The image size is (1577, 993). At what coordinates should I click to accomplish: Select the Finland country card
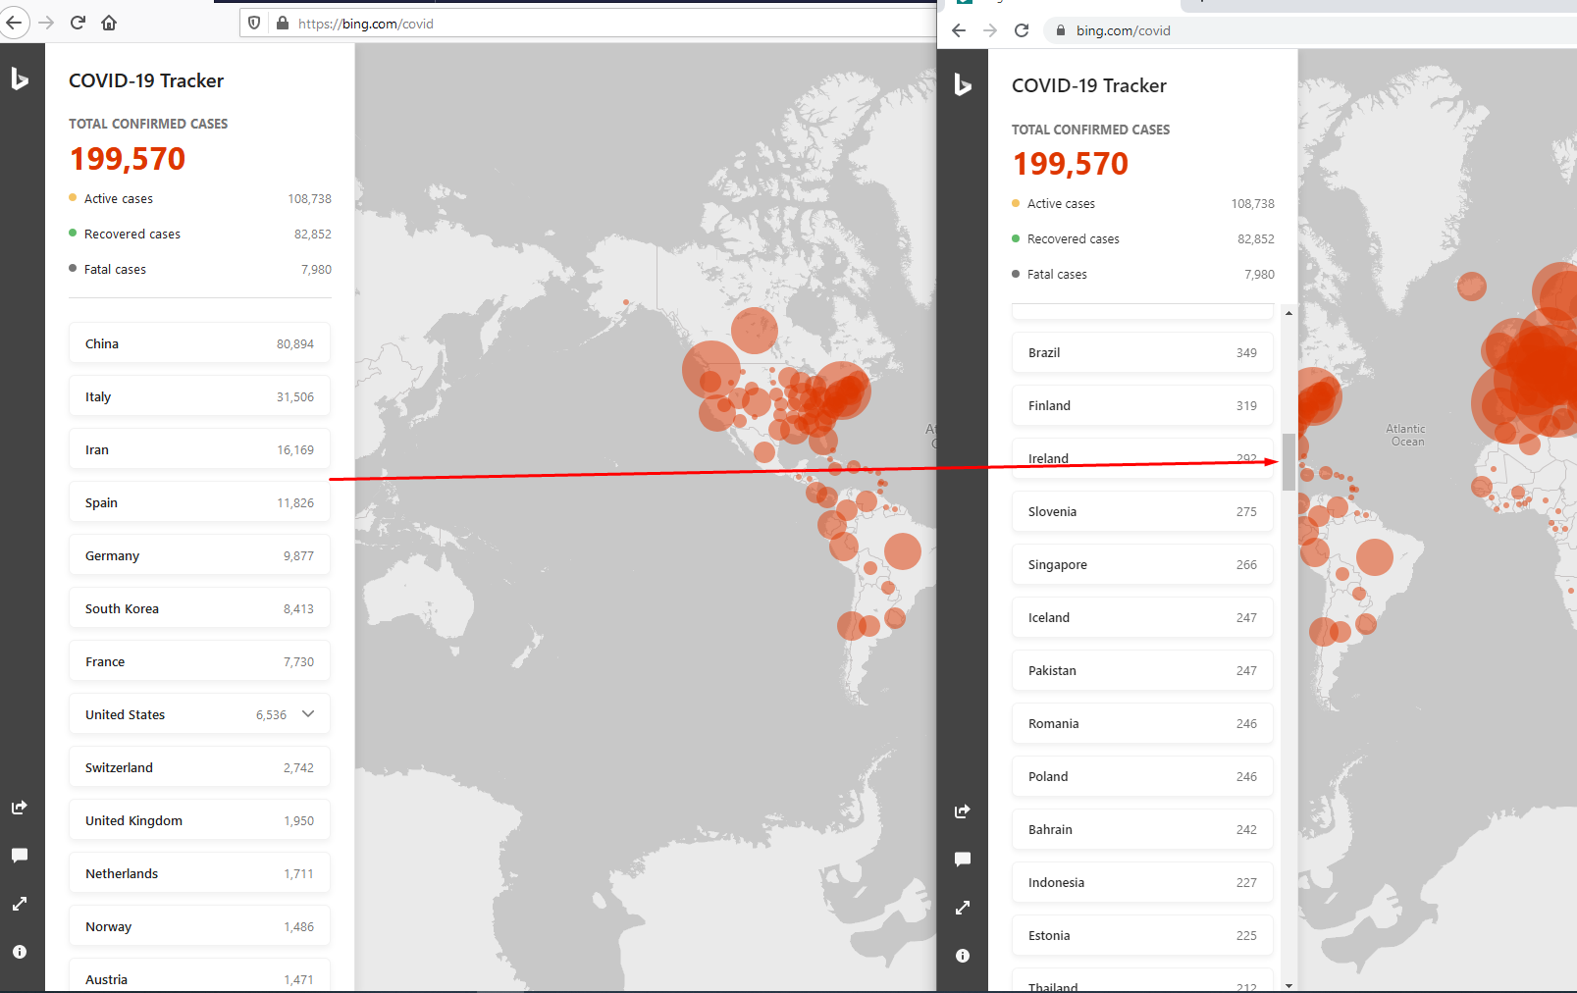pyautogui.click(x=1142, y=405)
